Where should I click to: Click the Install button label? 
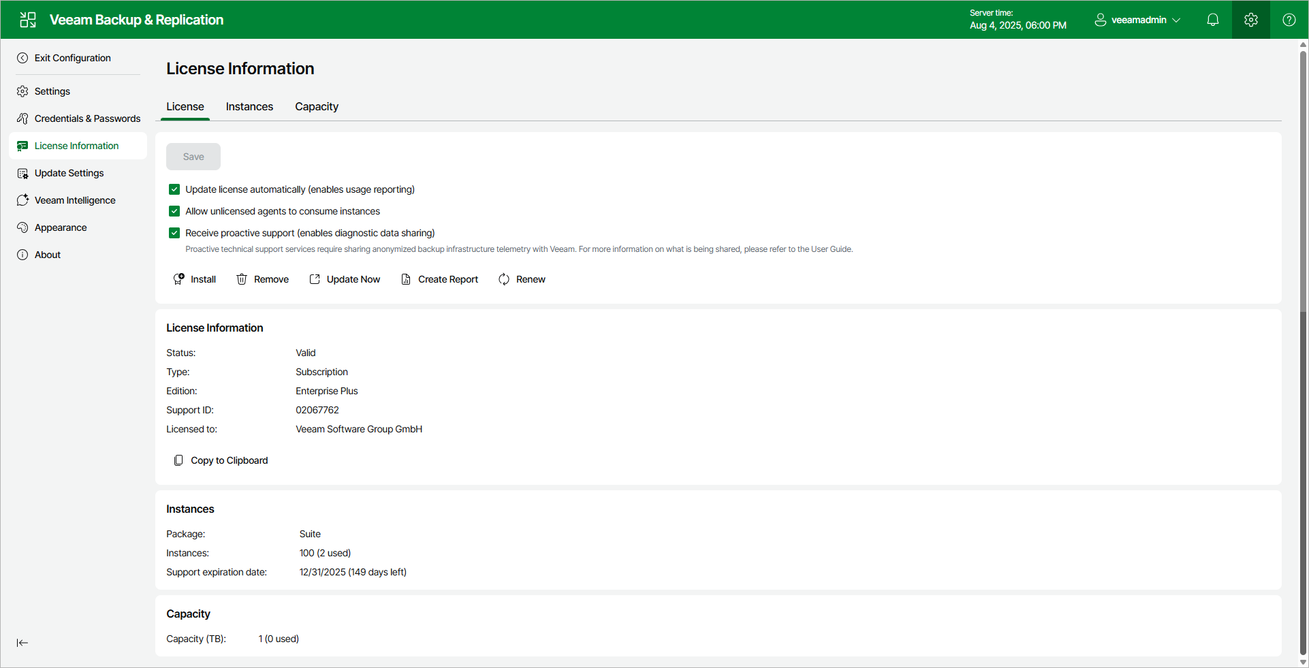[x=203, y=279]
